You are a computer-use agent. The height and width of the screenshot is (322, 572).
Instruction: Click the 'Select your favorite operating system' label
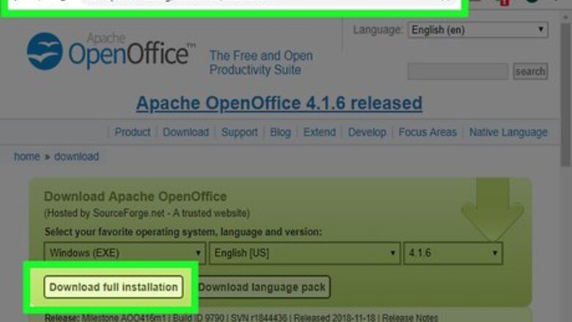[x=183, y=232]
